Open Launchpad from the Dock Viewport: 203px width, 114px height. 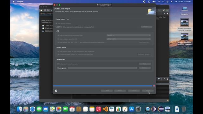pos(26,109)
